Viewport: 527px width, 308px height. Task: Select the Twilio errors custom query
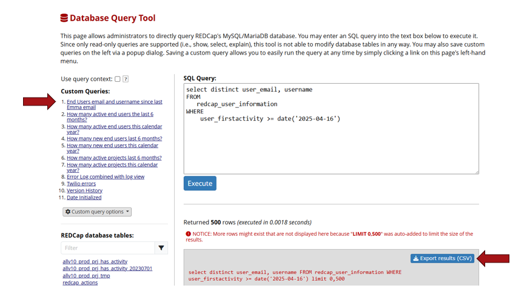click(x=81, y=184)
